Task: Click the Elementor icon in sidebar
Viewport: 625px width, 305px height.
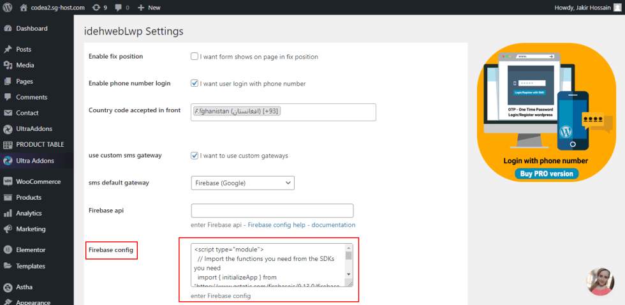Action: [x=8, y=250]
